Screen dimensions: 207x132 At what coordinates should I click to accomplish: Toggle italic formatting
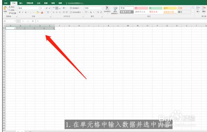coord(22,12)
